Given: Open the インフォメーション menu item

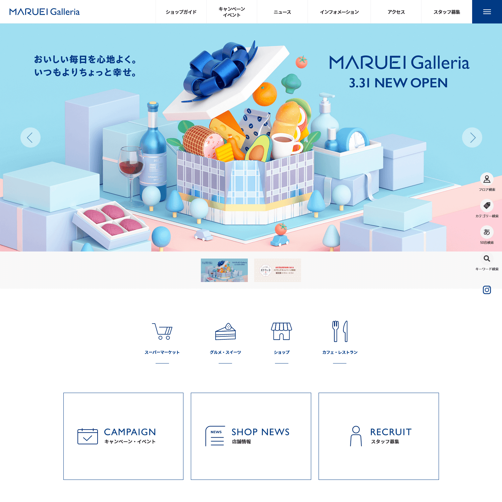Looking at the screenshot, I should (339, 12).
